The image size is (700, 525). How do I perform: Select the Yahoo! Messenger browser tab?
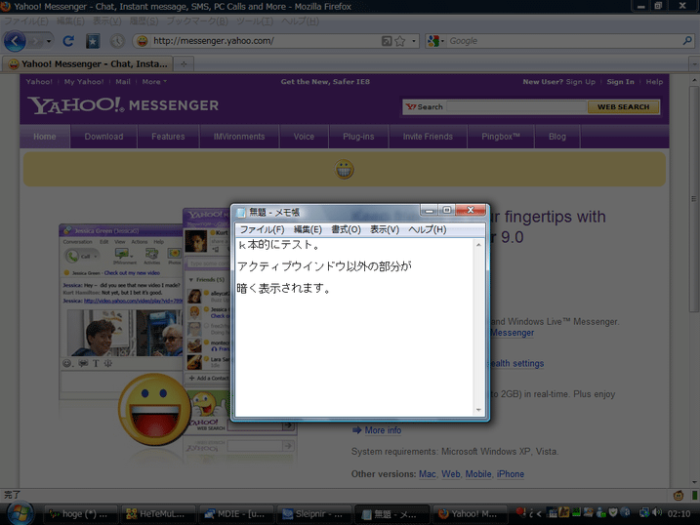click(88, 63)
